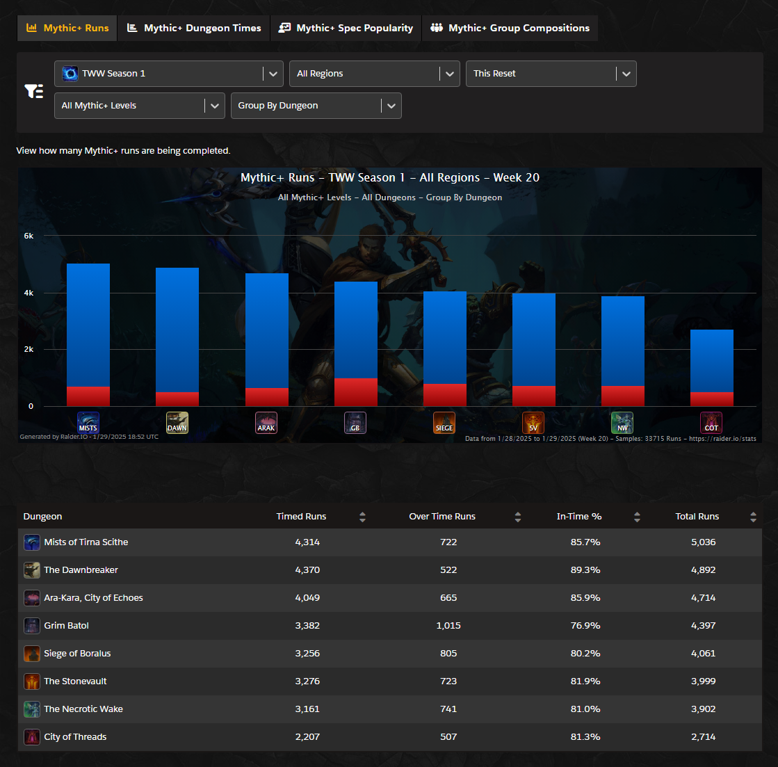
Task: Click the DAWN dungeon icon under chart
Action: (177, 422)
